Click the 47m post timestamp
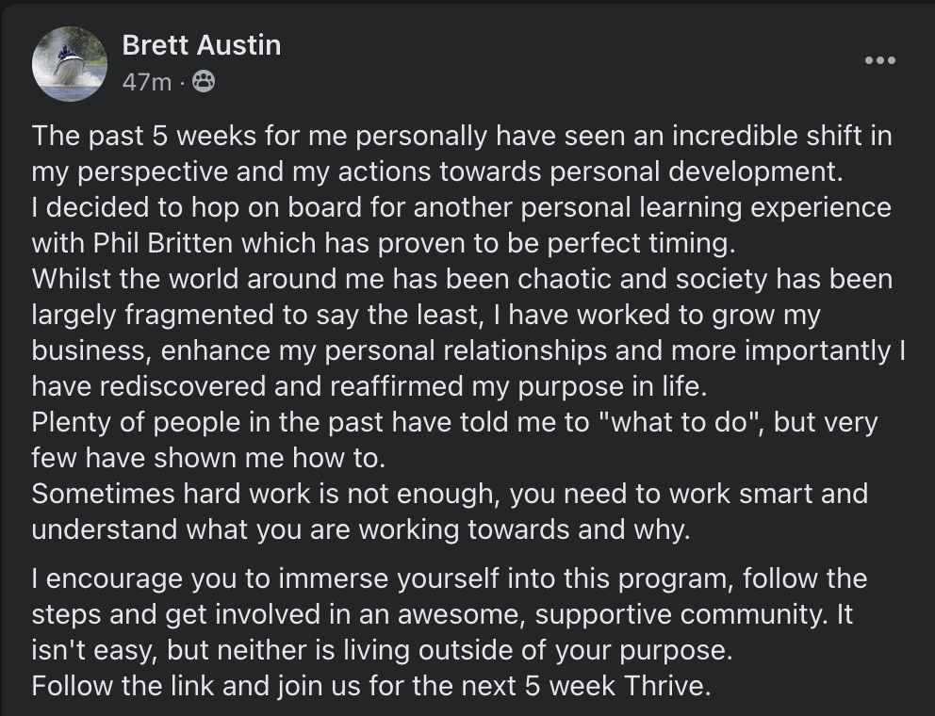 pos(146,83)
